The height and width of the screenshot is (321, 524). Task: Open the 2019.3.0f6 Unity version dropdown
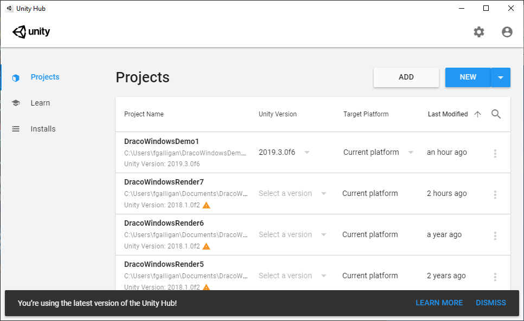(x=284, y=152)
